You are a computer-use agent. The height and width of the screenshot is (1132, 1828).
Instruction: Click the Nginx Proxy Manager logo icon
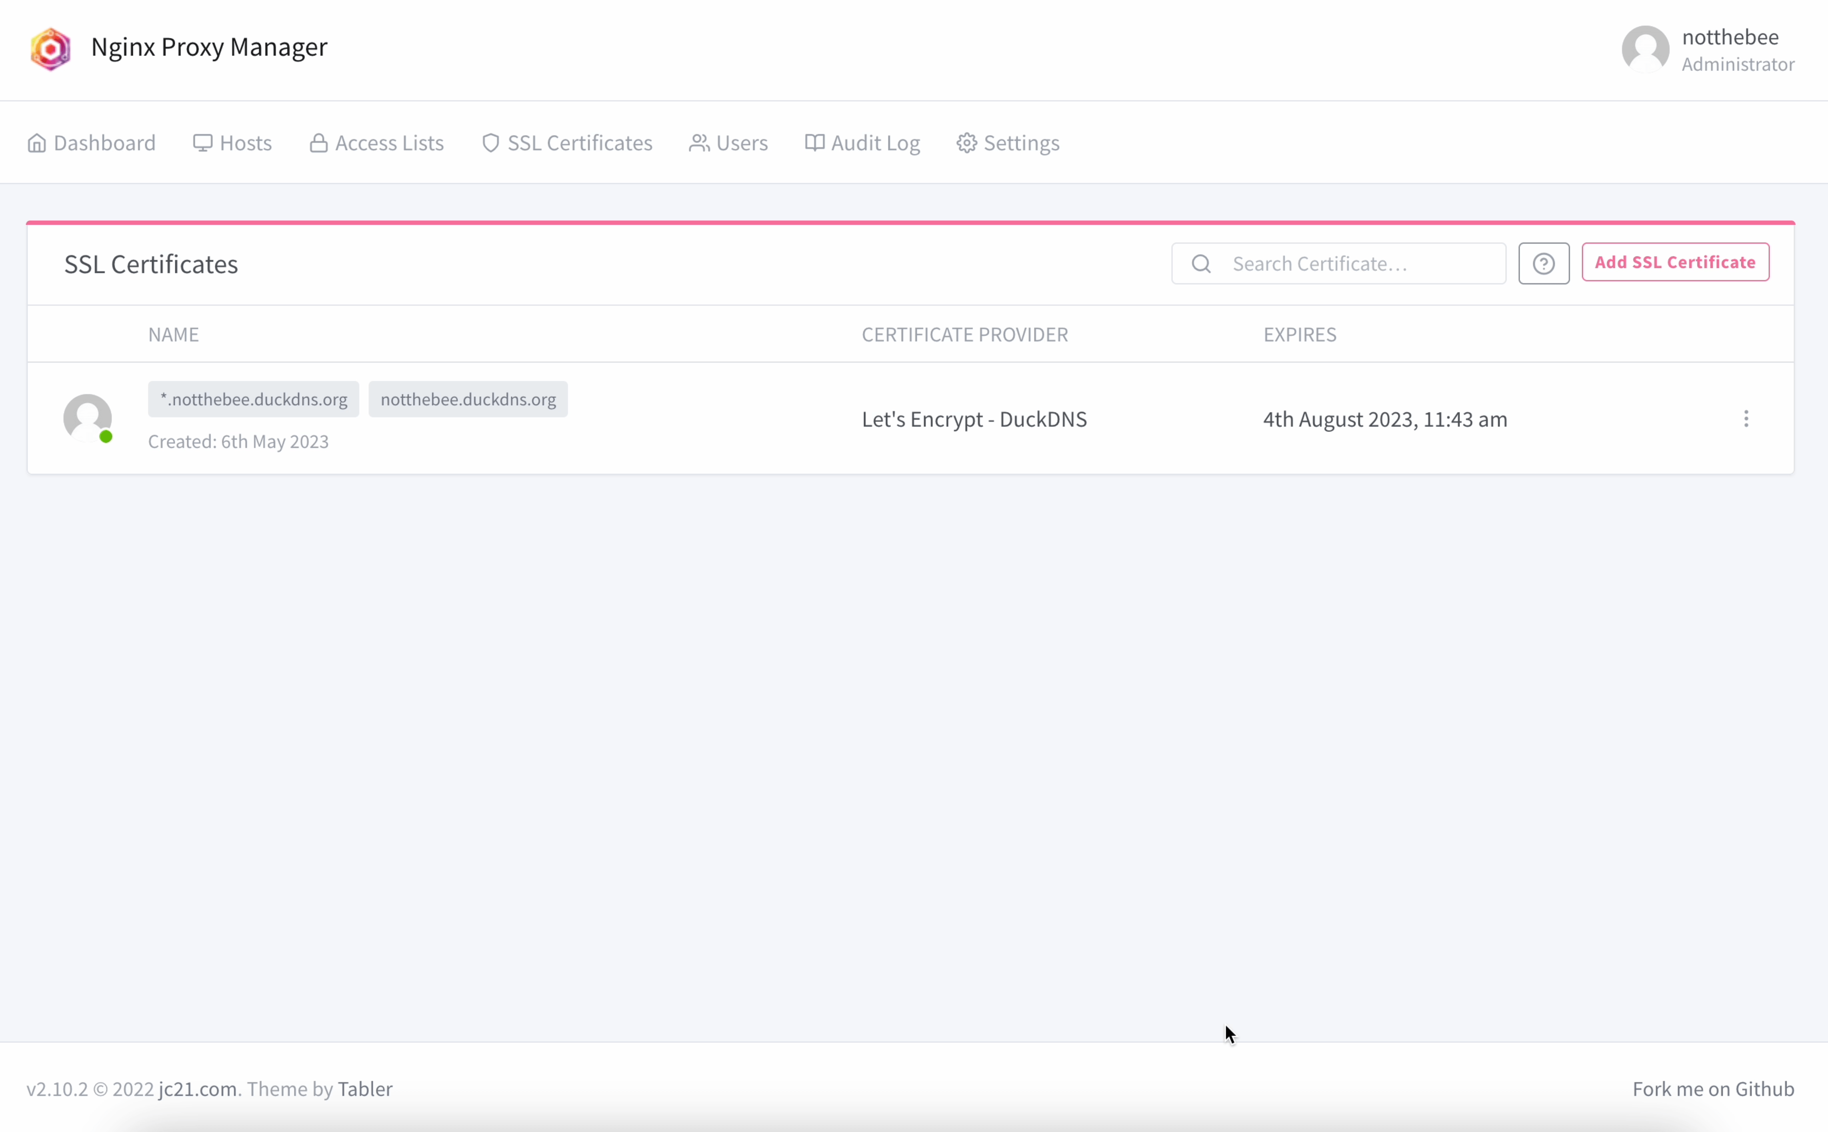50,47
